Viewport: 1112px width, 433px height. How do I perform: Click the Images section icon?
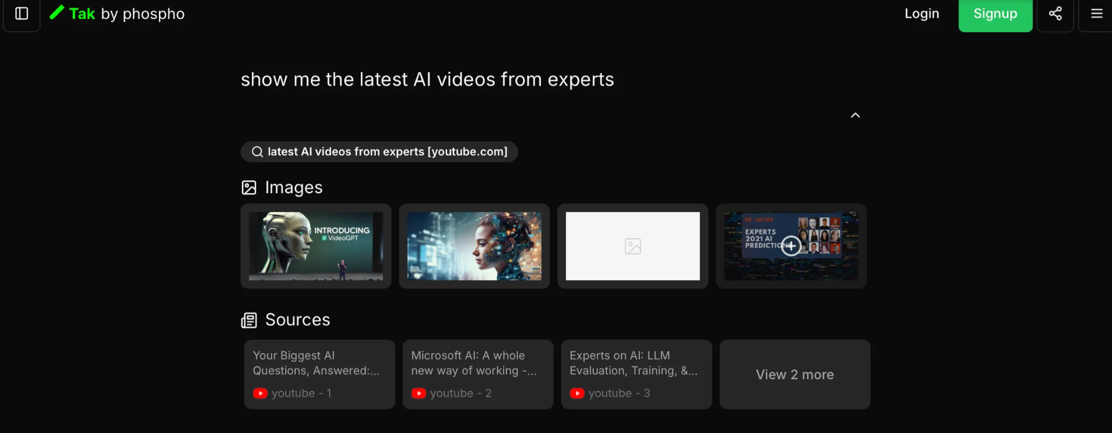coord(249,188)
